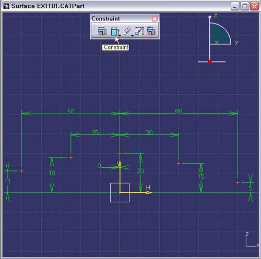Select the 50 horizontal dimension
The height and width of the screenshot is (259, 261).
[71, 112]
